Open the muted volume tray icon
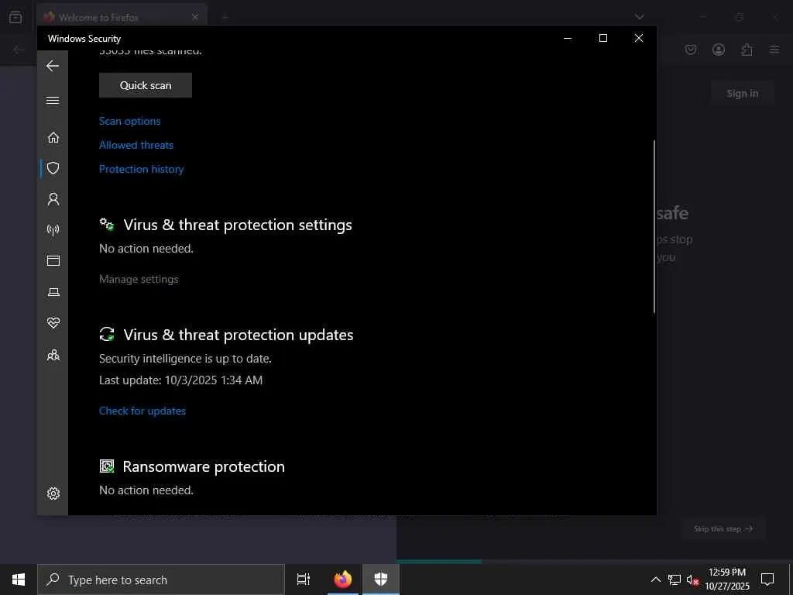793x595 pixels. (692, 580)
